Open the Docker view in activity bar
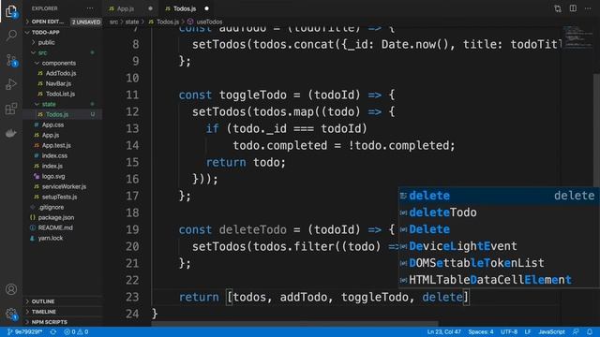 11,133
